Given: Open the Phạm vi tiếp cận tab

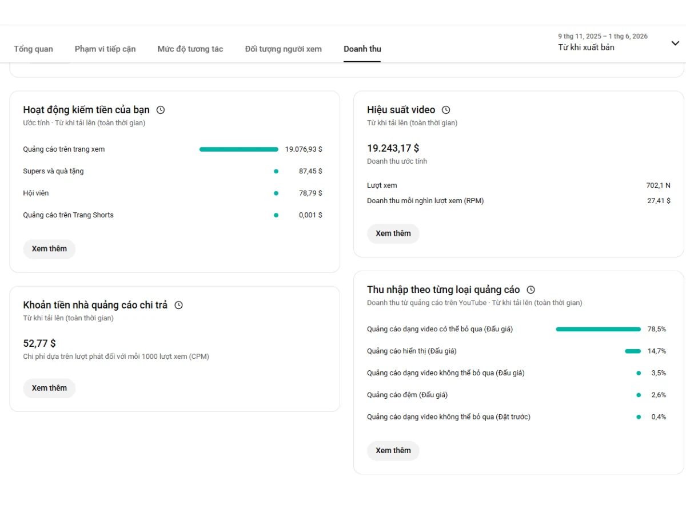Looking at the screenshot, I should click(105, 49).
